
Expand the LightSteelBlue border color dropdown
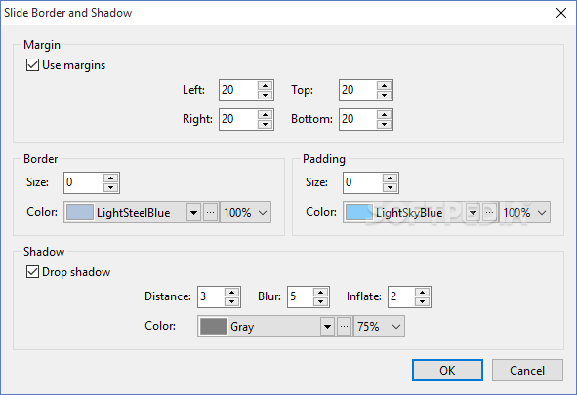click(x=194, y=212)
